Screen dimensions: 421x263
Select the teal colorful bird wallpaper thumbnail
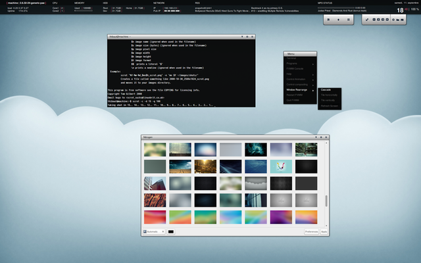[x=281, y=166]
